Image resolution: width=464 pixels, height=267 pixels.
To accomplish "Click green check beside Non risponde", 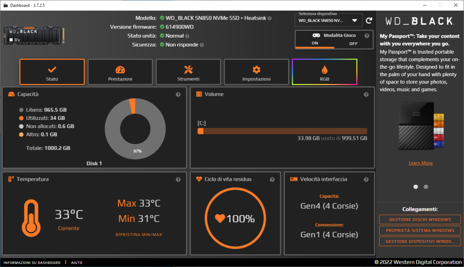I will (162, 45).
